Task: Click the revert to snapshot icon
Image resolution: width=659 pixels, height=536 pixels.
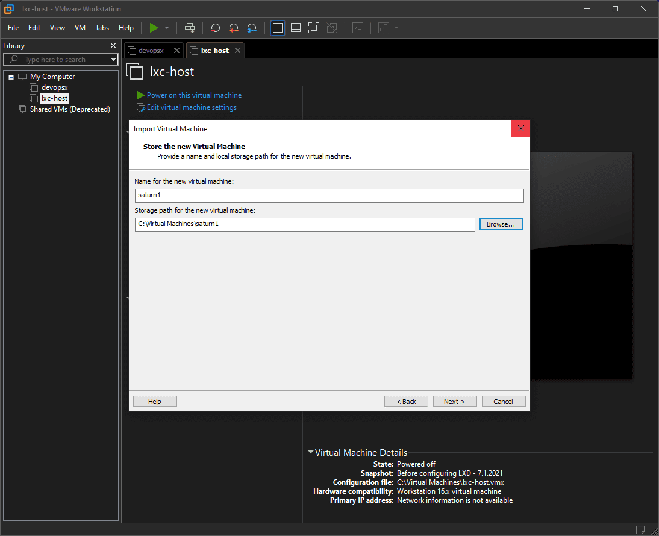Action: (x=234, y=28)
